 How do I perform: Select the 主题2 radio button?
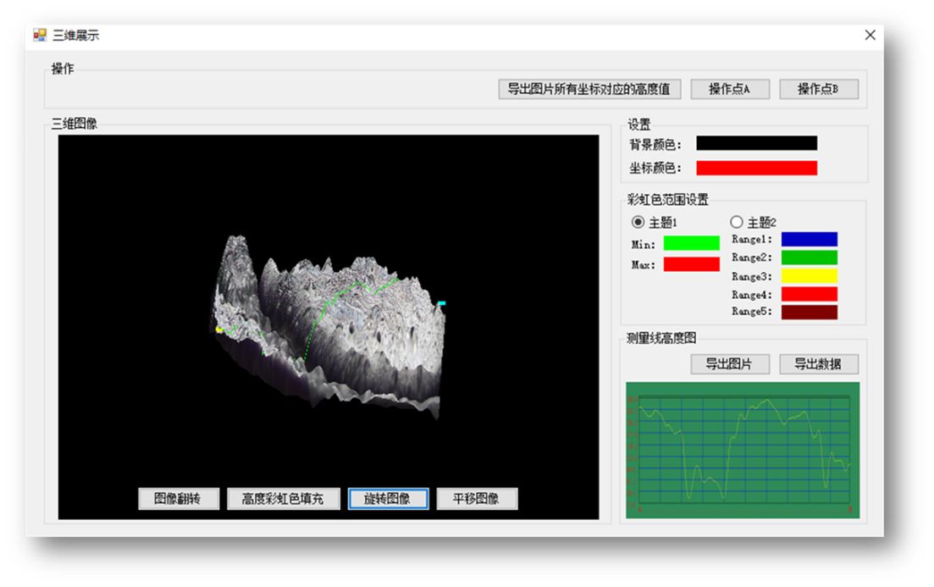pyautogui.click(x=736, y=222)
